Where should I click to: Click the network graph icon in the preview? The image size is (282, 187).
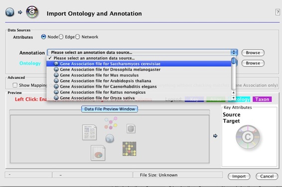pyautogui.click(x=111, y=123)
